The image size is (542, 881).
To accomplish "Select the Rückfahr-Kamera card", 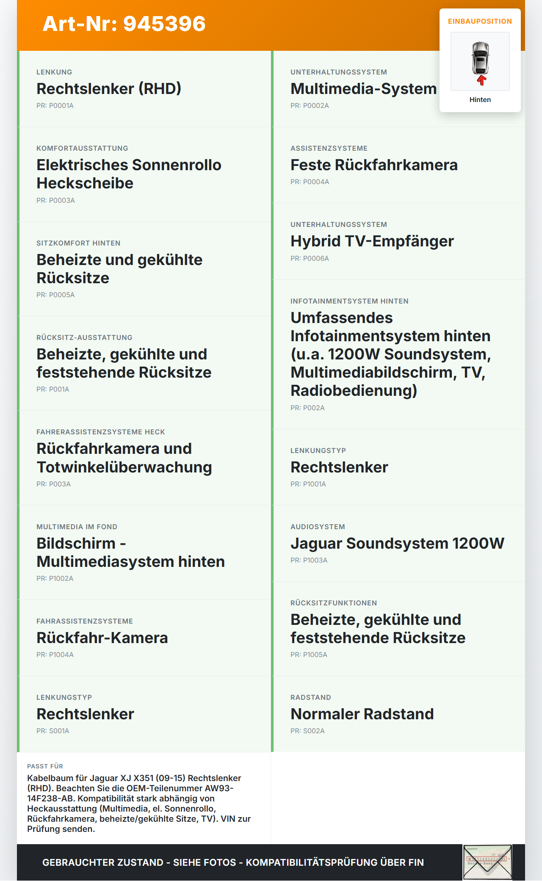I will point(144,638).
